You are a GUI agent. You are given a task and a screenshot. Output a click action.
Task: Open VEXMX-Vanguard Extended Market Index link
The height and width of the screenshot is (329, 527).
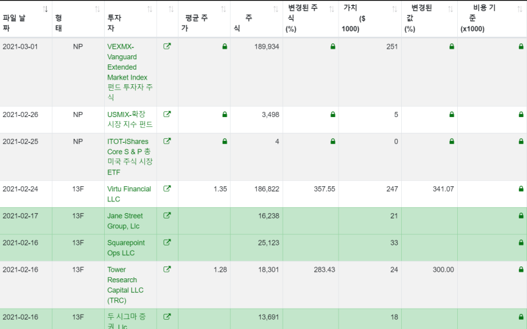[130, 72]
